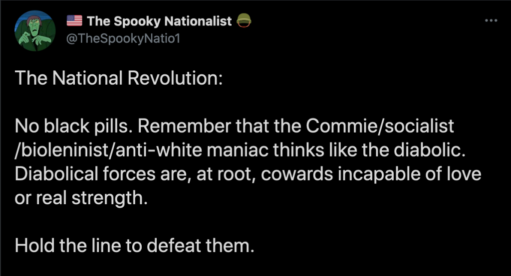Click the word 'maniac' in the tweet
The image size is (511, 276).
(238, 150)
